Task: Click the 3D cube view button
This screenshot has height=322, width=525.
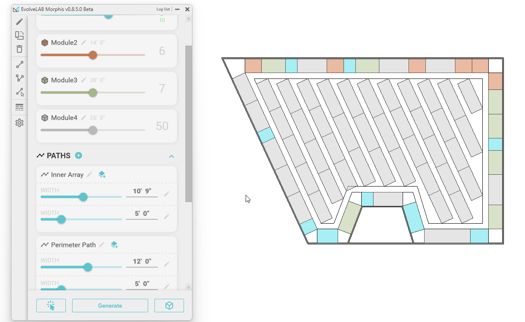Action: 169,306
